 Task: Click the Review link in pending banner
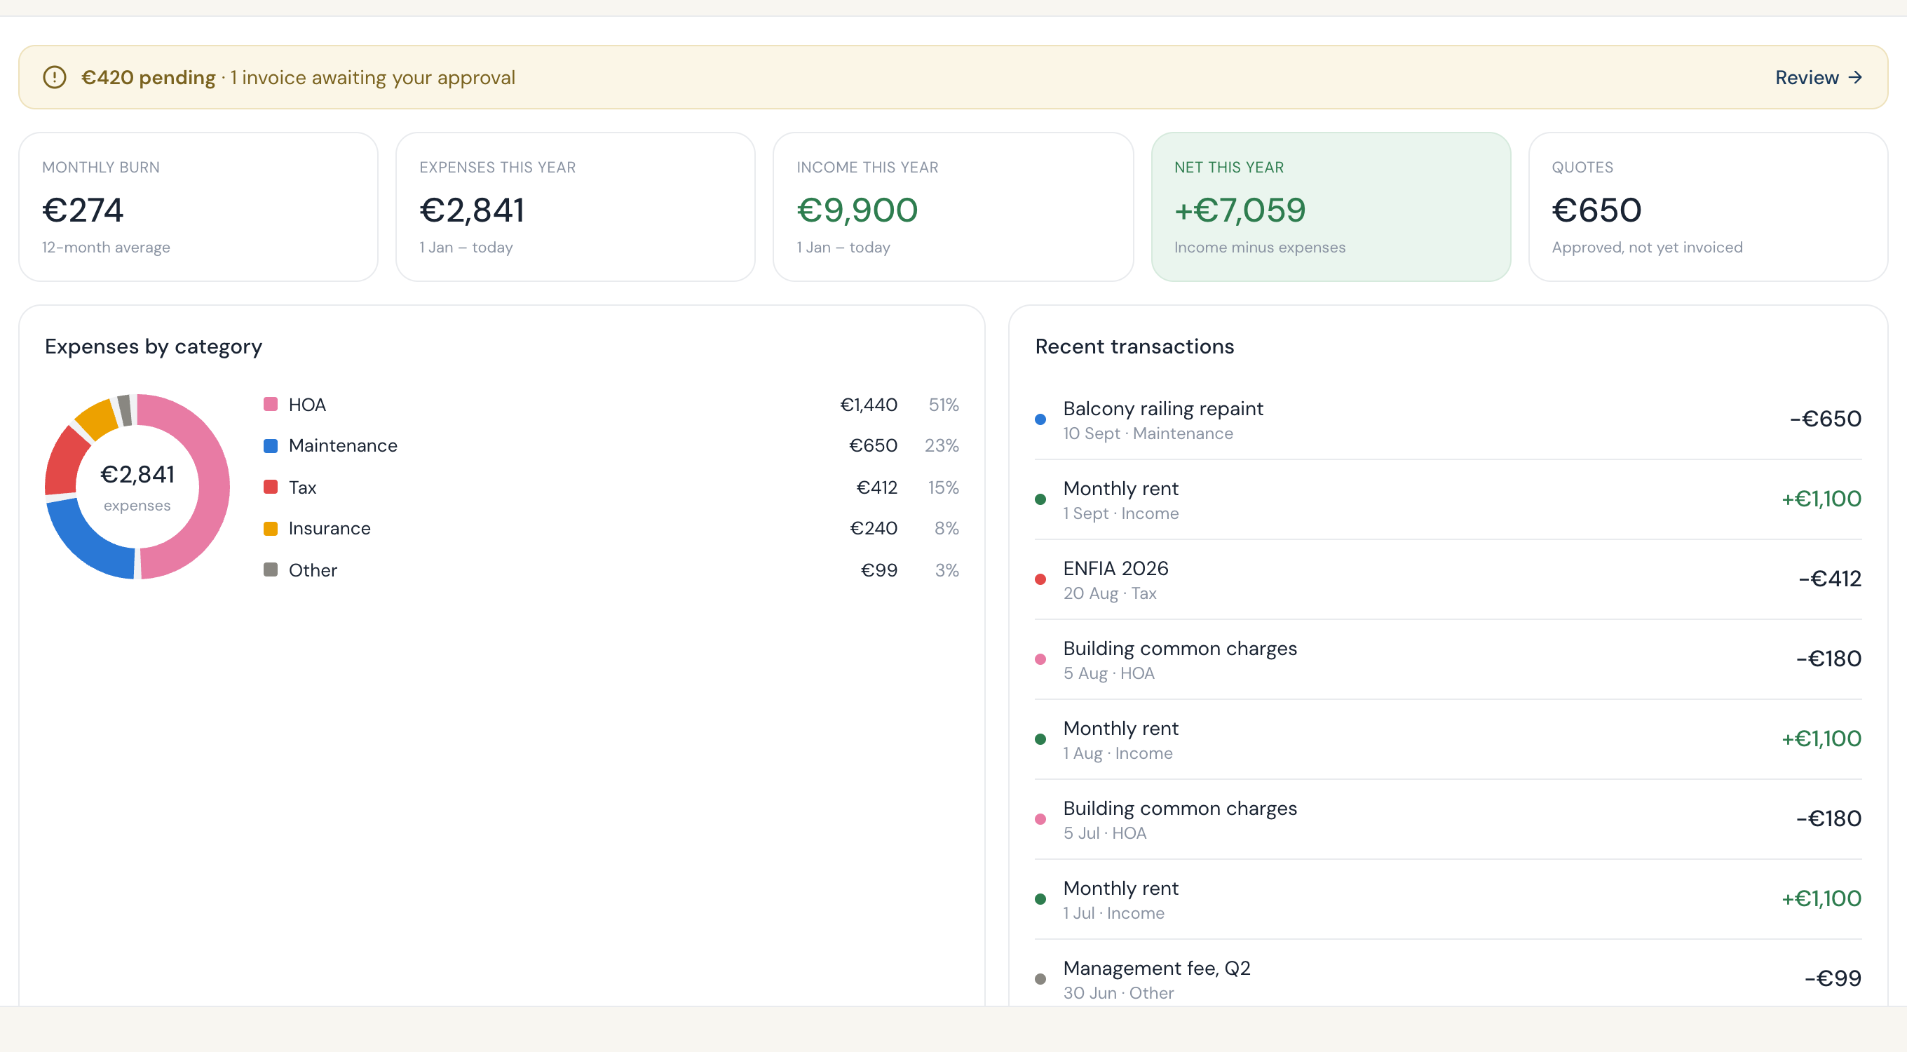(1818, 77)
